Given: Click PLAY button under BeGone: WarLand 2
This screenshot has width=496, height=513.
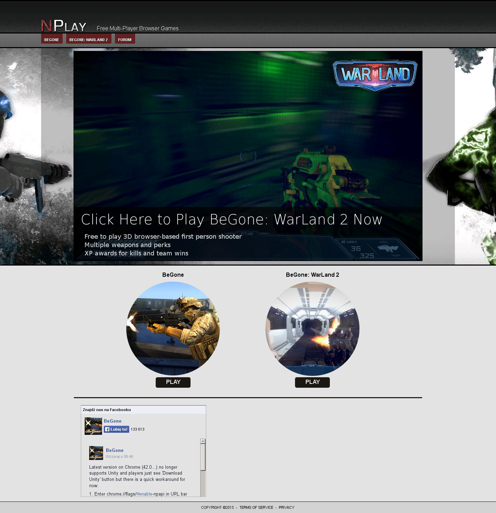Looking at the screenshot, I should tap(312, 382).
